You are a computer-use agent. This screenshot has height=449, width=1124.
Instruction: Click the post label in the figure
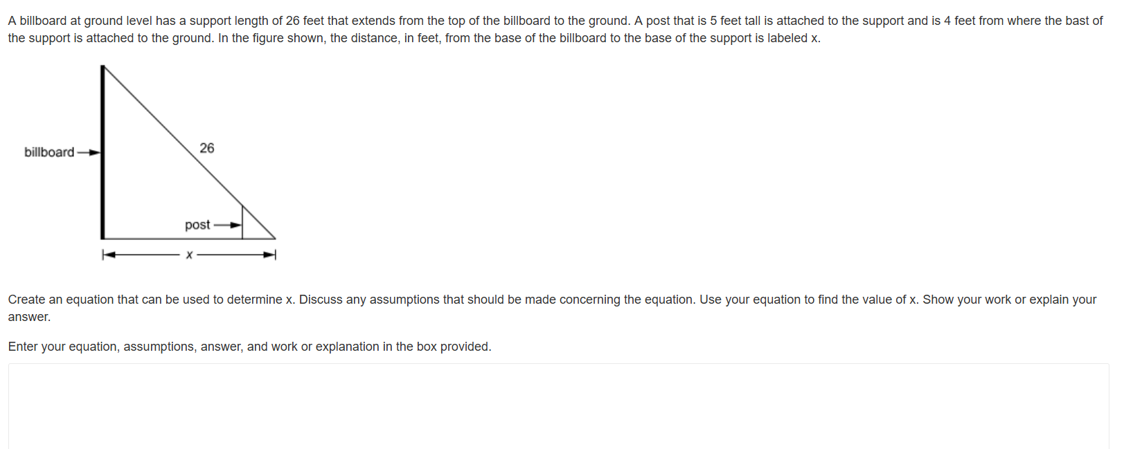click(197, 225)
